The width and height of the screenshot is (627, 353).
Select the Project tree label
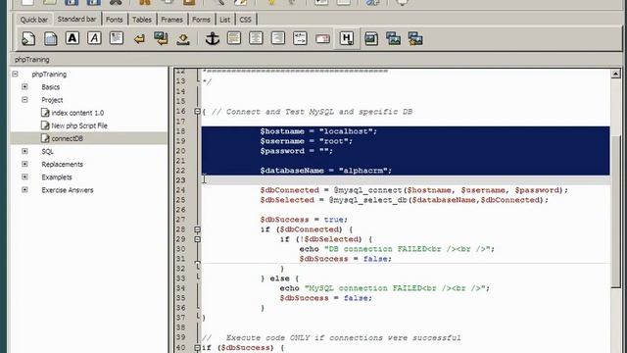pos(52,100)
